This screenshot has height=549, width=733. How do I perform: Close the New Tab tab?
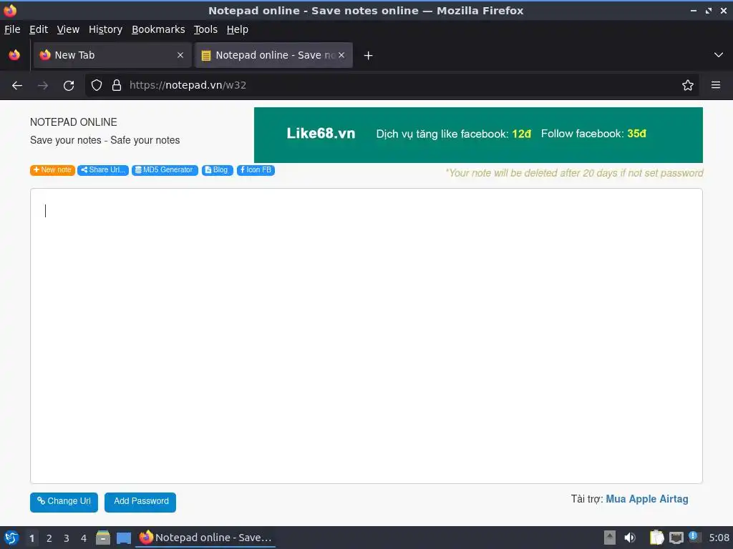click(x=180, y=55)
